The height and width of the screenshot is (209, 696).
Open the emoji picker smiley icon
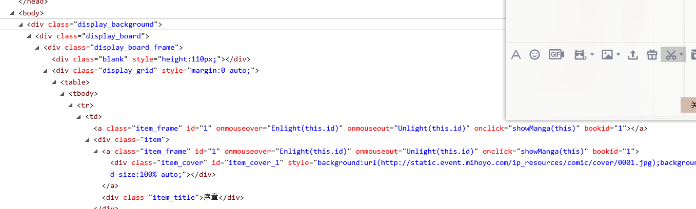(x=534, y=54)
